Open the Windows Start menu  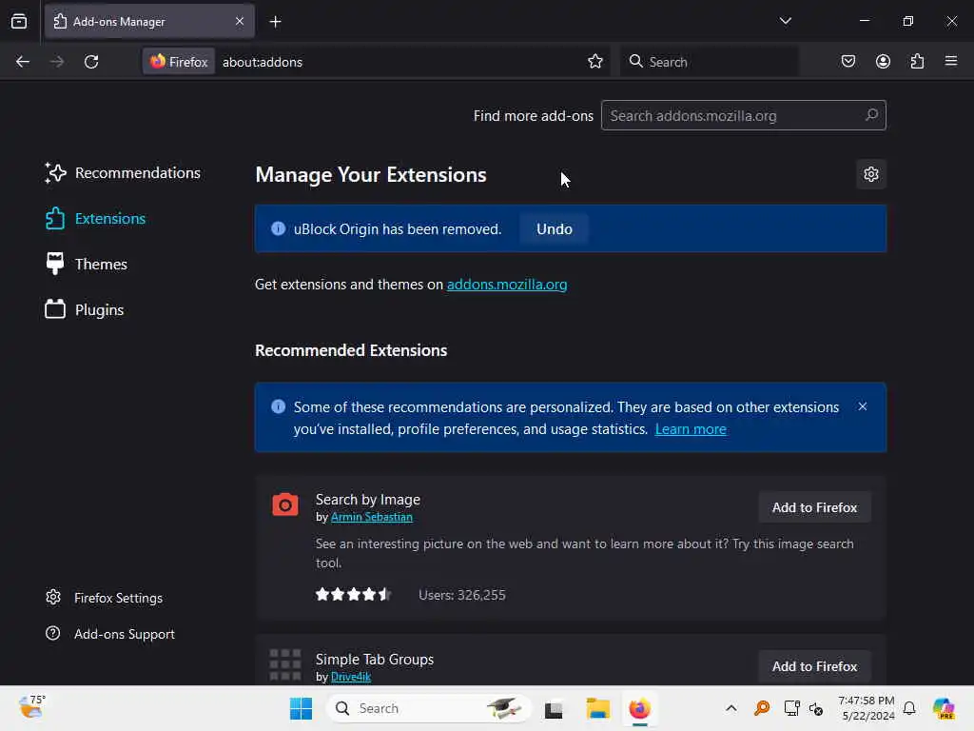302,708
